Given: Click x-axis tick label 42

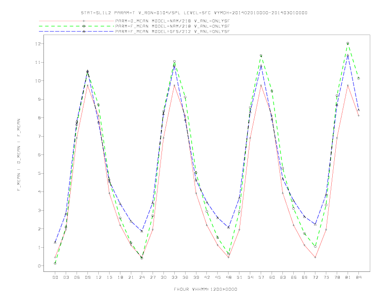Looking at the screenshot, I should coord(207,277).
